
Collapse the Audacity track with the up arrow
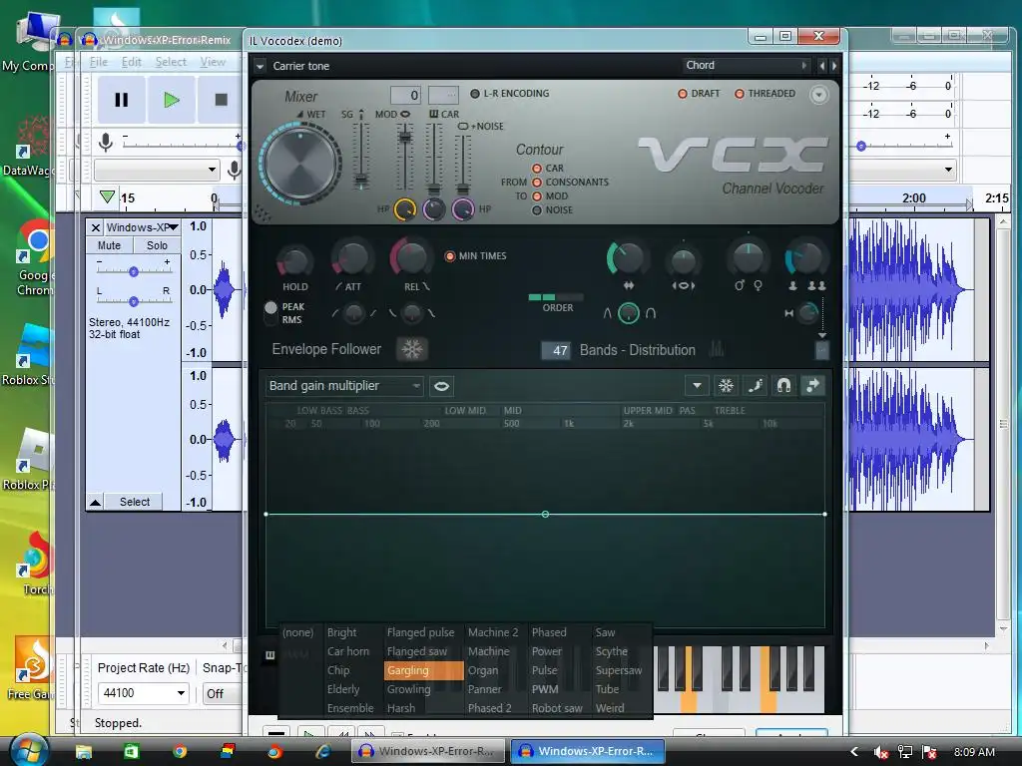95,503
